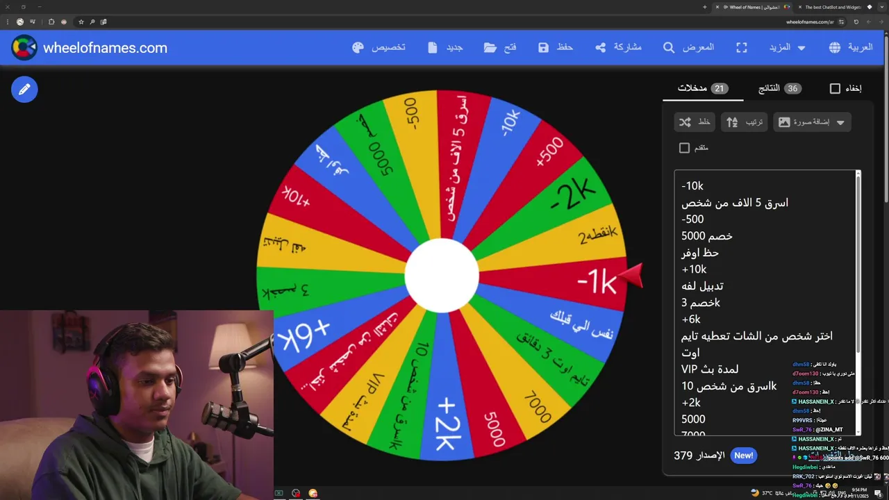Switch to the النتائج results tab
This screenshot has width=889, height=500.
[779, 88]
